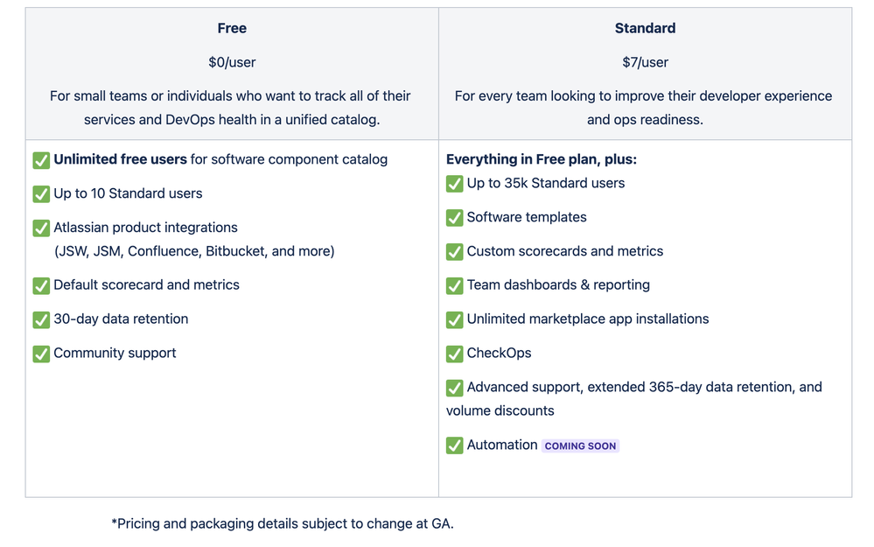
Task: Click checkmark for Unlimited marketplace app installations
Action: (454, 320)
